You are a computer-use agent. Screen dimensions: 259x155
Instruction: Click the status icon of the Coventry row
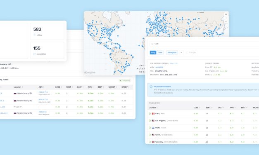[150, 142]
